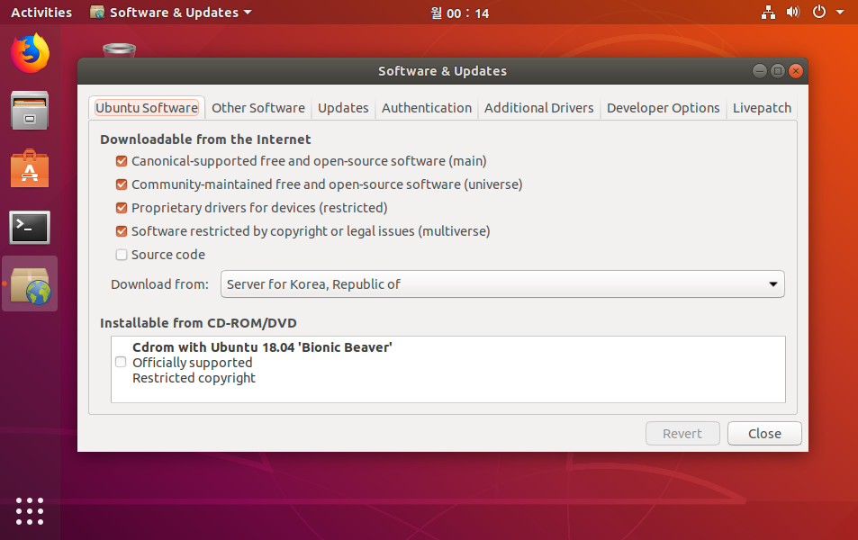Image resolution: width=858 pixels, height=540 pixels.
Task: Switch to Other Software tab
Action: pos(258,108)
